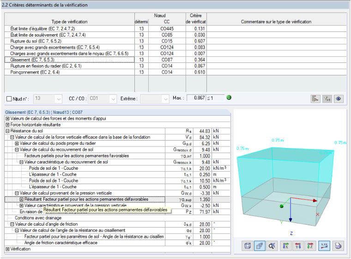Click the Rs value 44.83
Screen dimensions: 351x259
[x=203, y=131]
